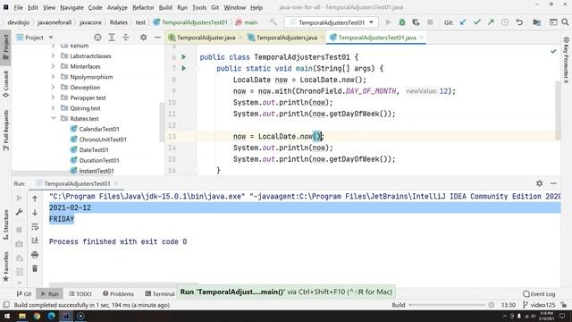572x322 pixels.
Task: Collapse the Rdates.test folder
Action: click(54, 118)
